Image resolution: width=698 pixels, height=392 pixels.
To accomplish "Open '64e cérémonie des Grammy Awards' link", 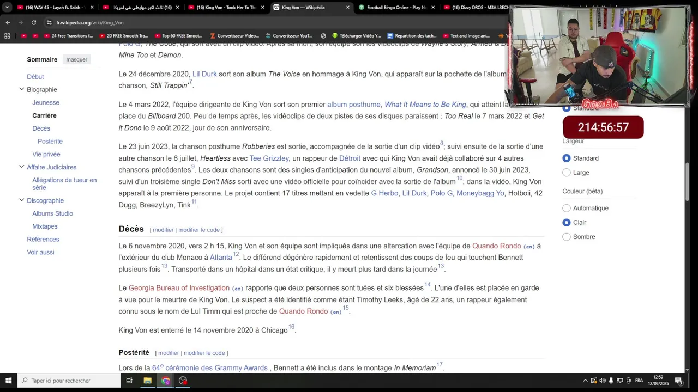I will [210, 368].
